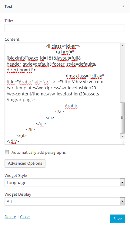Click the word Arabic in the content
The height and width of the screenshot is (227, 130).
point(71,106)
